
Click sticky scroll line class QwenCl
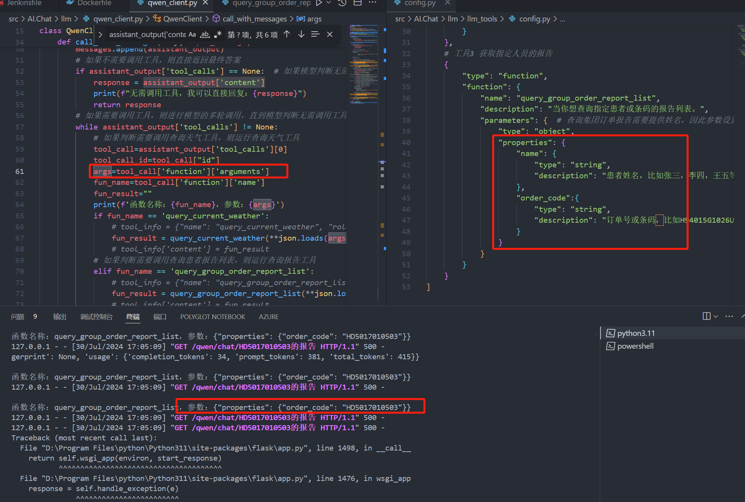click(66, 30)
